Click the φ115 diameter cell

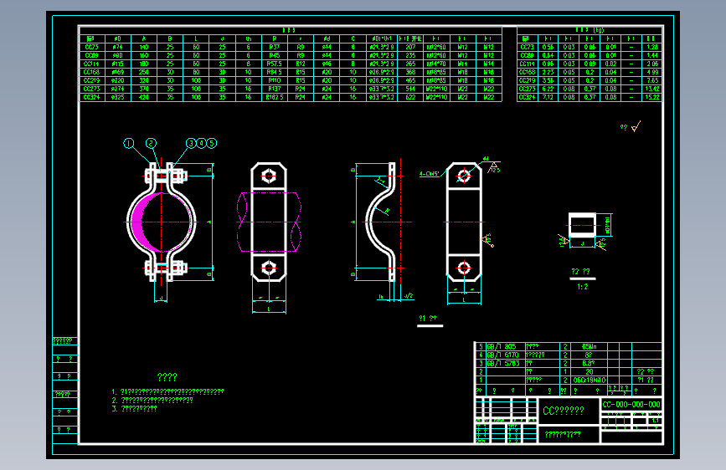pyautogui.click(x=117, y=64)
